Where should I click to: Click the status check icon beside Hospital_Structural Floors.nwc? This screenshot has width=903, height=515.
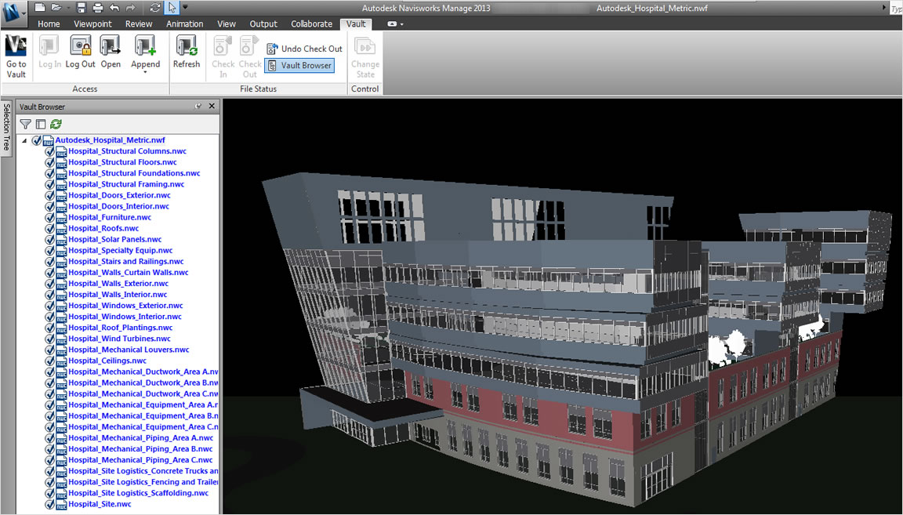[x=49, y=162]
